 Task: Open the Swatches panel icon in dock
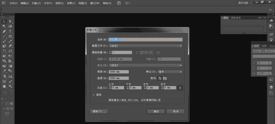pos(271,34)
